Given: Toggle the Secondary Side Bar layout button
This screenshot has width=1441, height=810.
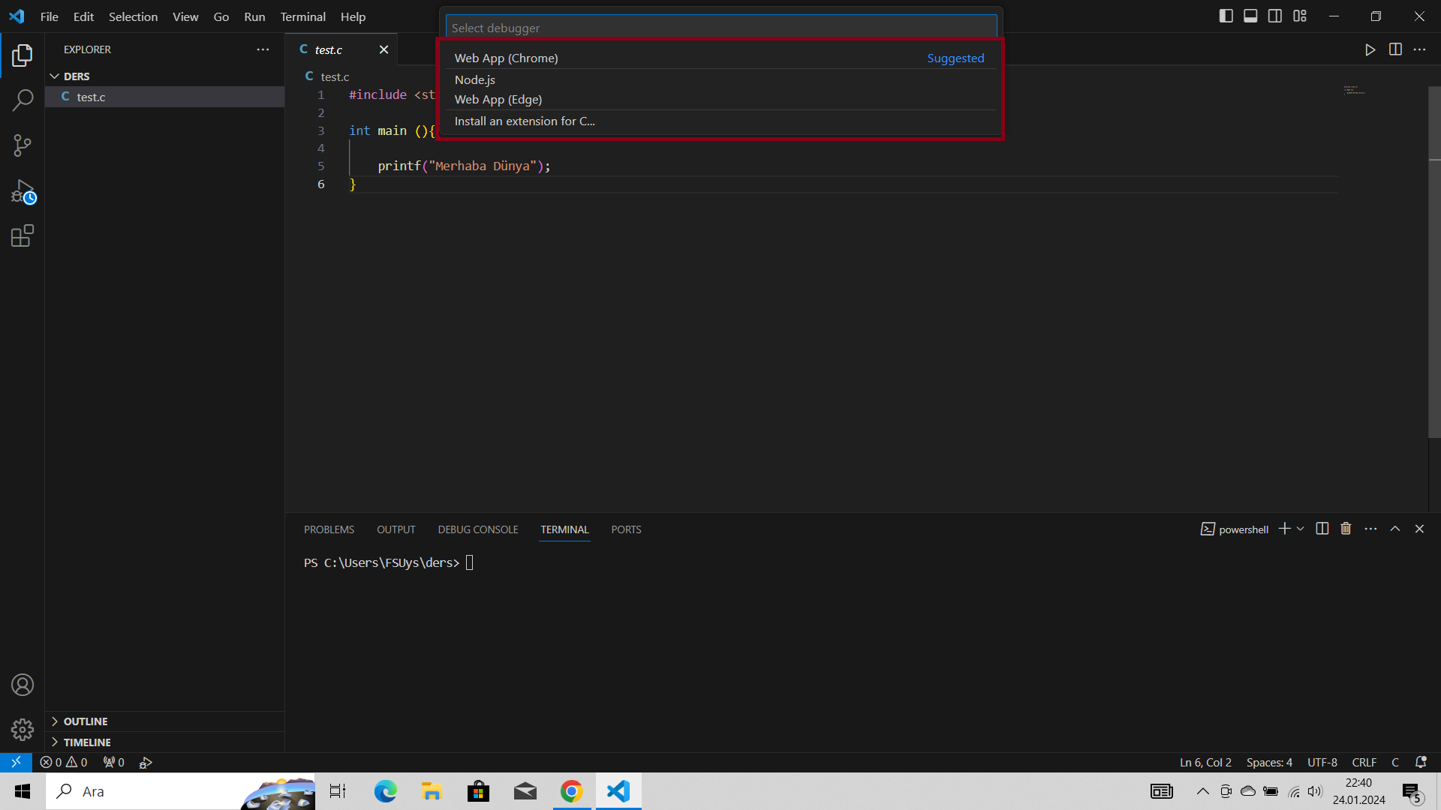Looking at the screenshot, I should (x=1275, y=16).
